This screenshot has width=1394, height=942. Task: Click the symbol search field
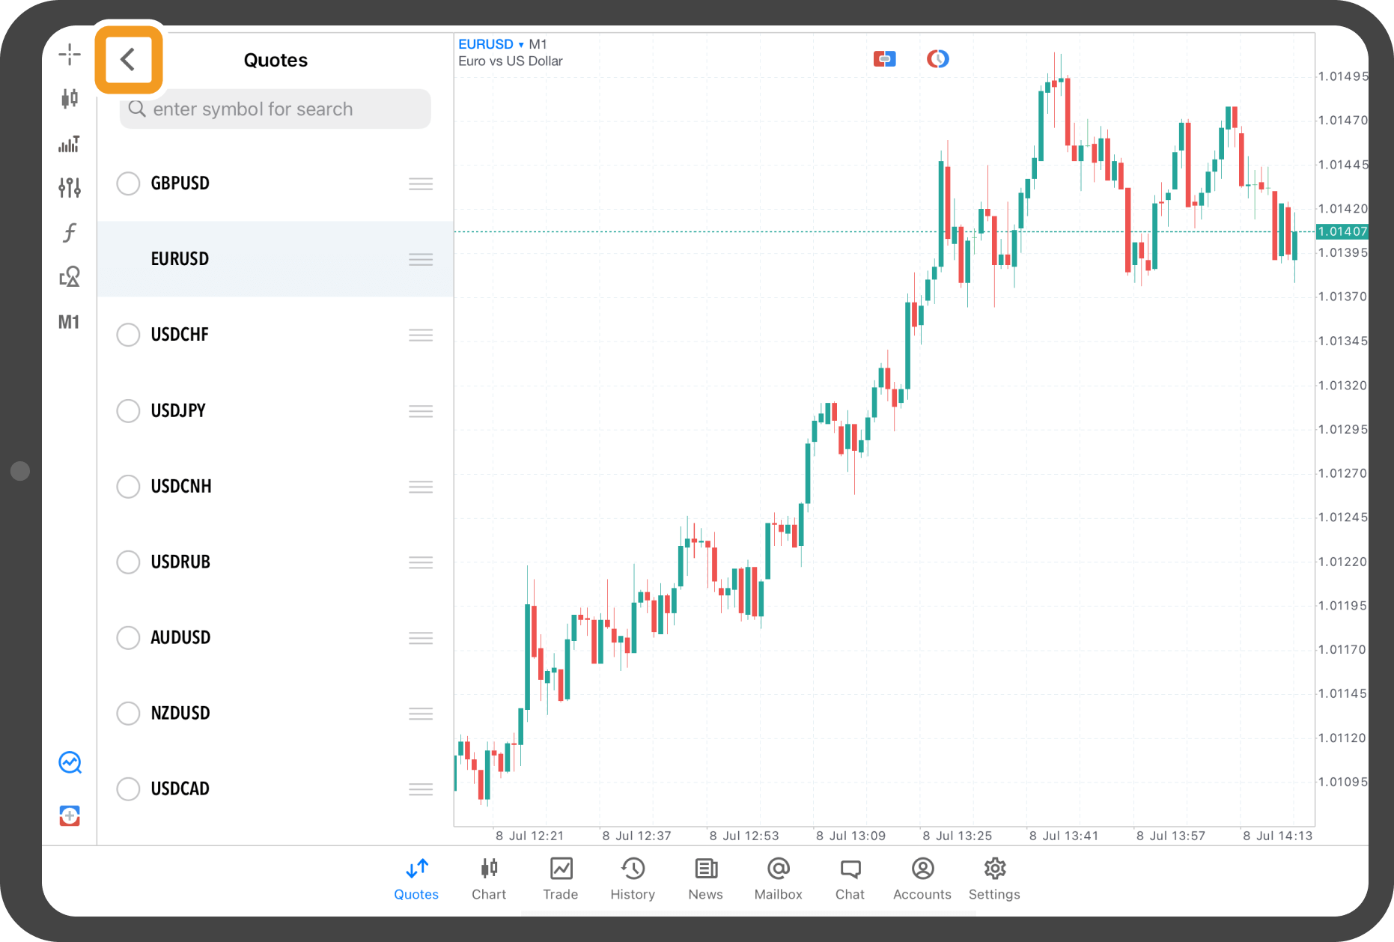click(x=276, y=109)
